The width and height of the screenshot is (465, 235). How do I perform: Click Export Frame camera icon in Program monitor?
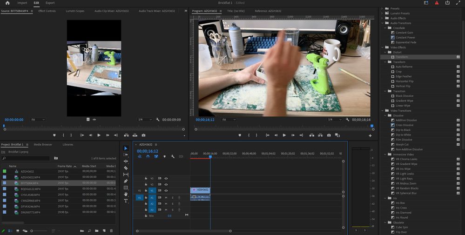(329, 135)
